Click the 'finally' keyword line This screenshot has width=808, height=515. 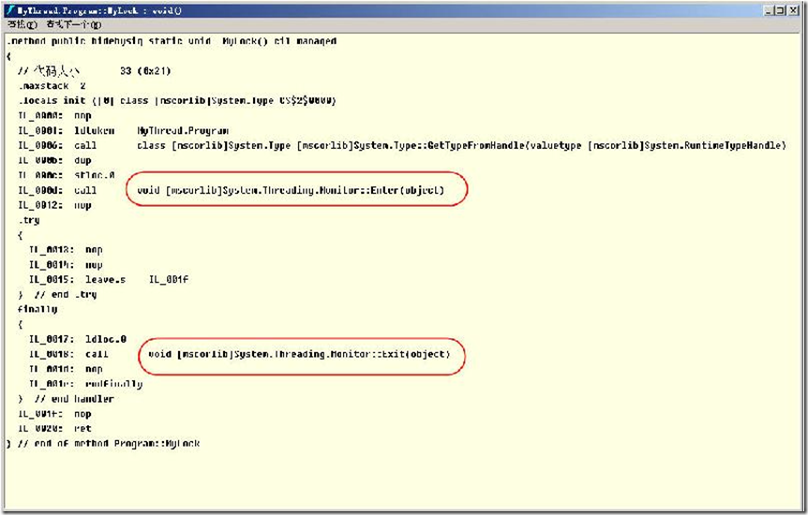(37, 309)
